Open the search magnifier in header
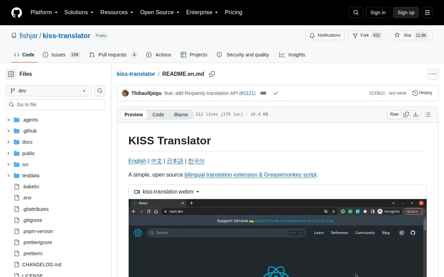444x277 pixels. click(x=356, y=12)
